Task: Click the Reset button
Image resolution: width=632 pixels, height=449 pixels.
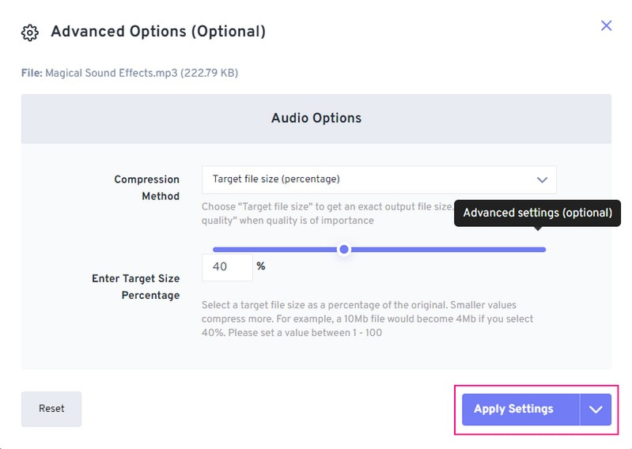Action: tap(51, 409)
